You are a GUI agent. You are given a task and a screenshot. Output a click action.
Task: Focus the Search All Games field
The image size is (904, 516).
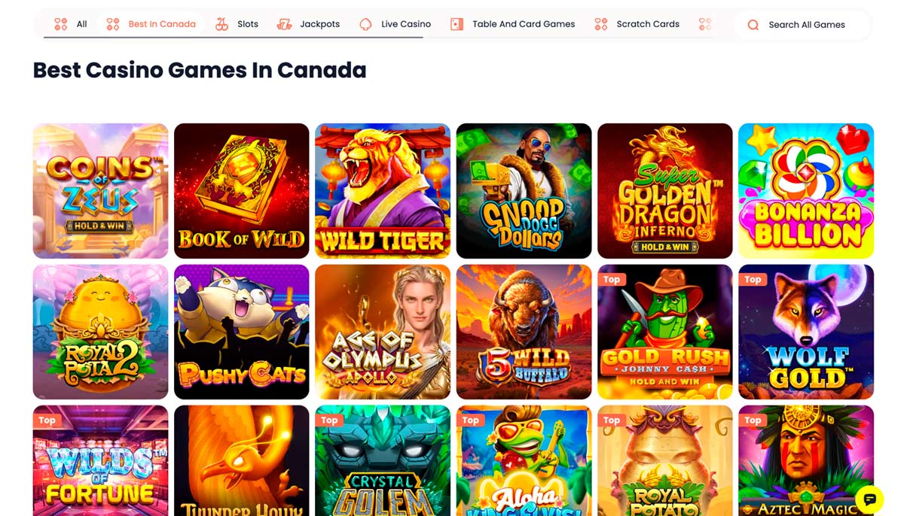point(802,25)
